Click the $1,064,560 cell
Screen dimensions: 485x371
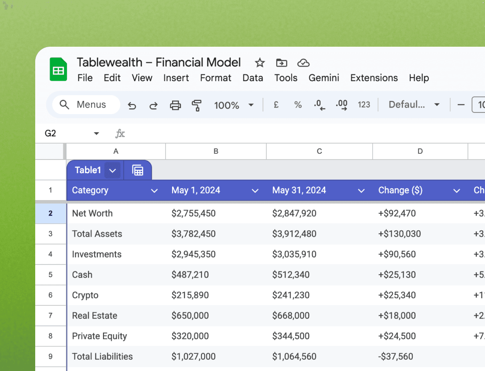pyautogui.click(x=320, y=356)
